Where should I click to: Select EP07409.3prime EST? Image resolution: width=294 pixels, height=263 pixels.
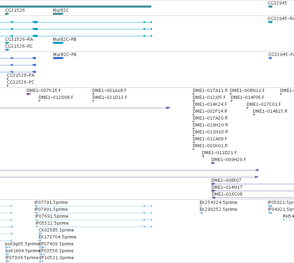(x=42, y=247)
